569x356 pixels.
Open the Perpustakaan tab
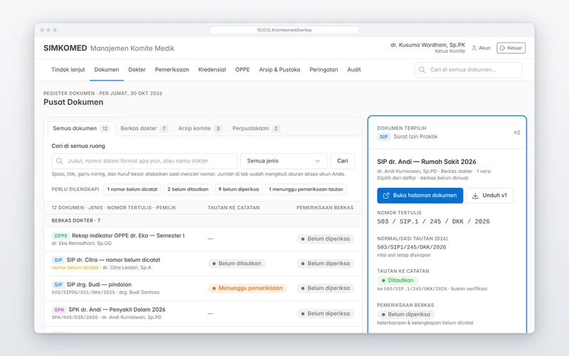[x=256, y=129]
